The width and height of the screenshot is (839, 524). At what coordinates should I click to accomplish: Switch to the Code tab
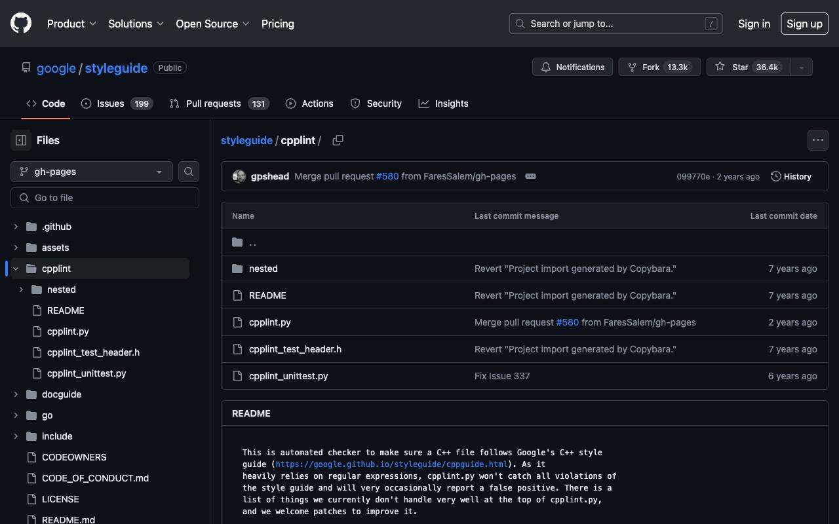pyautogui.click(x=45, y=103)
